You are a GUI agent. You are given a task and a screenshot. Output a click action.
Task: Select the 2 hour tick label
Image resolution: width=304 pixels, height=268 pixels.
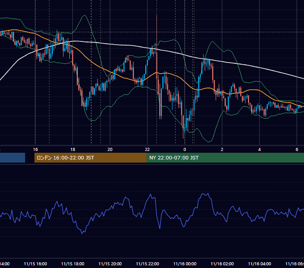[222, 150]
